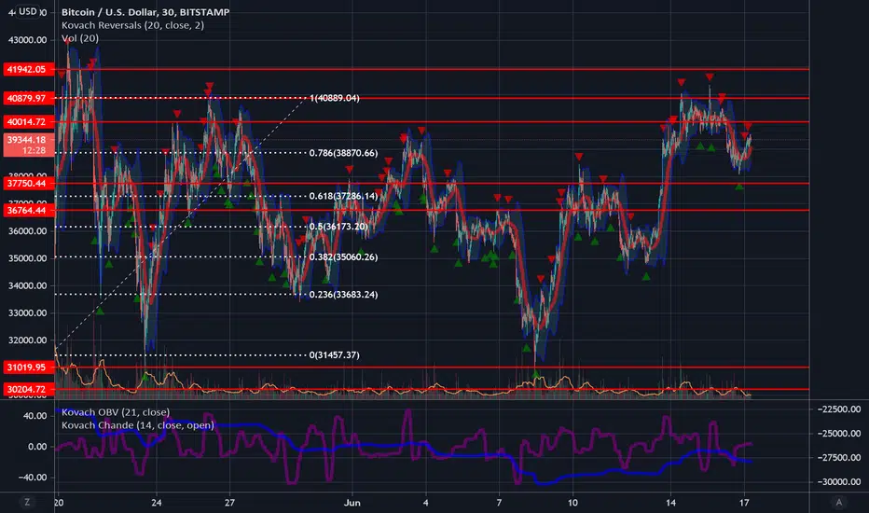This screenshot has width=869, height=513.
Task: Click the 17 date label on time axis
Action: coord(744,503)
